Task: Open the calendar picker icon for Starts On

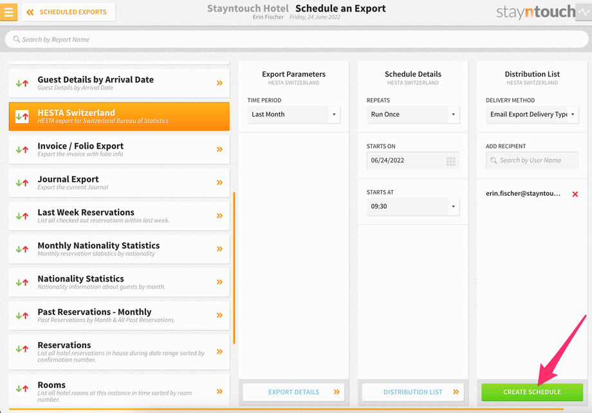Action: pyautogui.click(x=451, y=161)
